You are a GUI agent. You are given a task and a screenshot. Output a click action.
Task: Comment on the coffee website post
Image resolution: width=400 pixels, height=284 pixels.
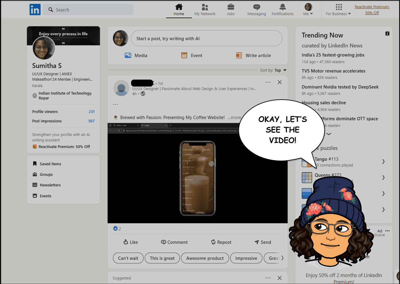point(174,242)
